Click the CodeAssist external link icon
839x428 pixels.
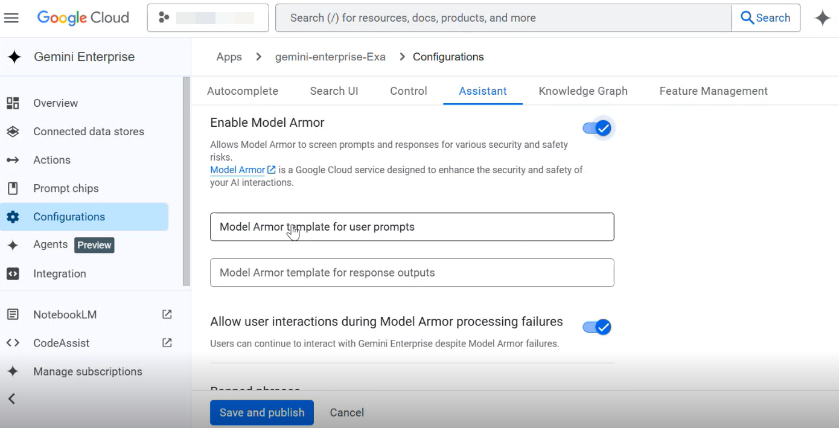click(x=167, y=343)
